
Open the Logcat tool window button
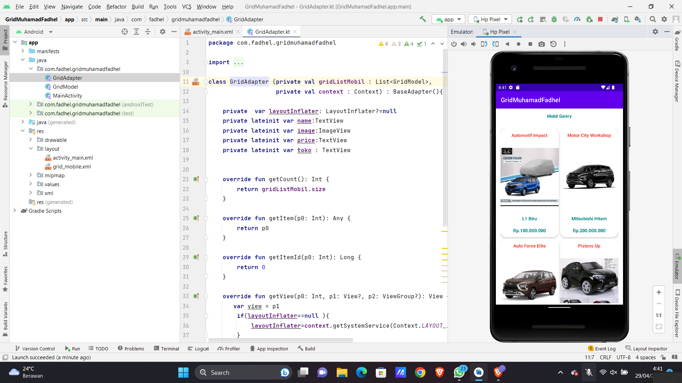pos(198,349)
